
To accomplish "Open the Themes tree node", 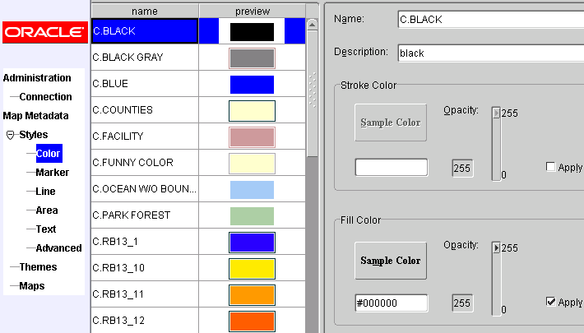I will tap(38, 267).
